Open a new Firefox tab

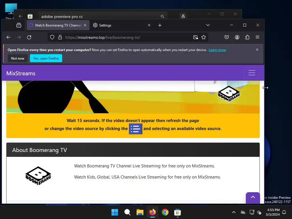coord(160,25)
